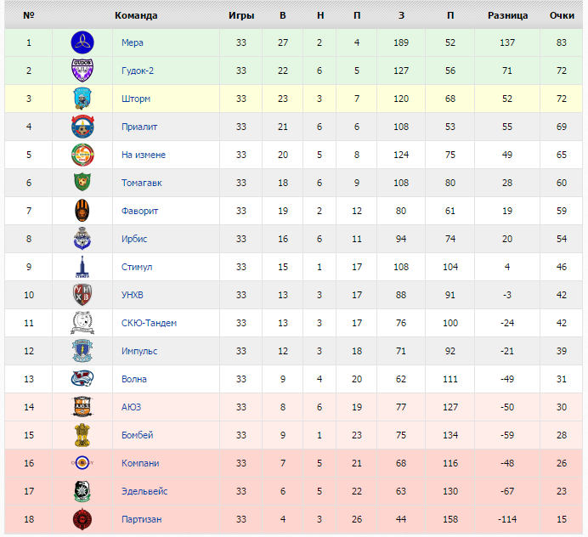Open the Волна team link
Image resolution: width=588 pixels, height=537 pixels.
[134, 379]
